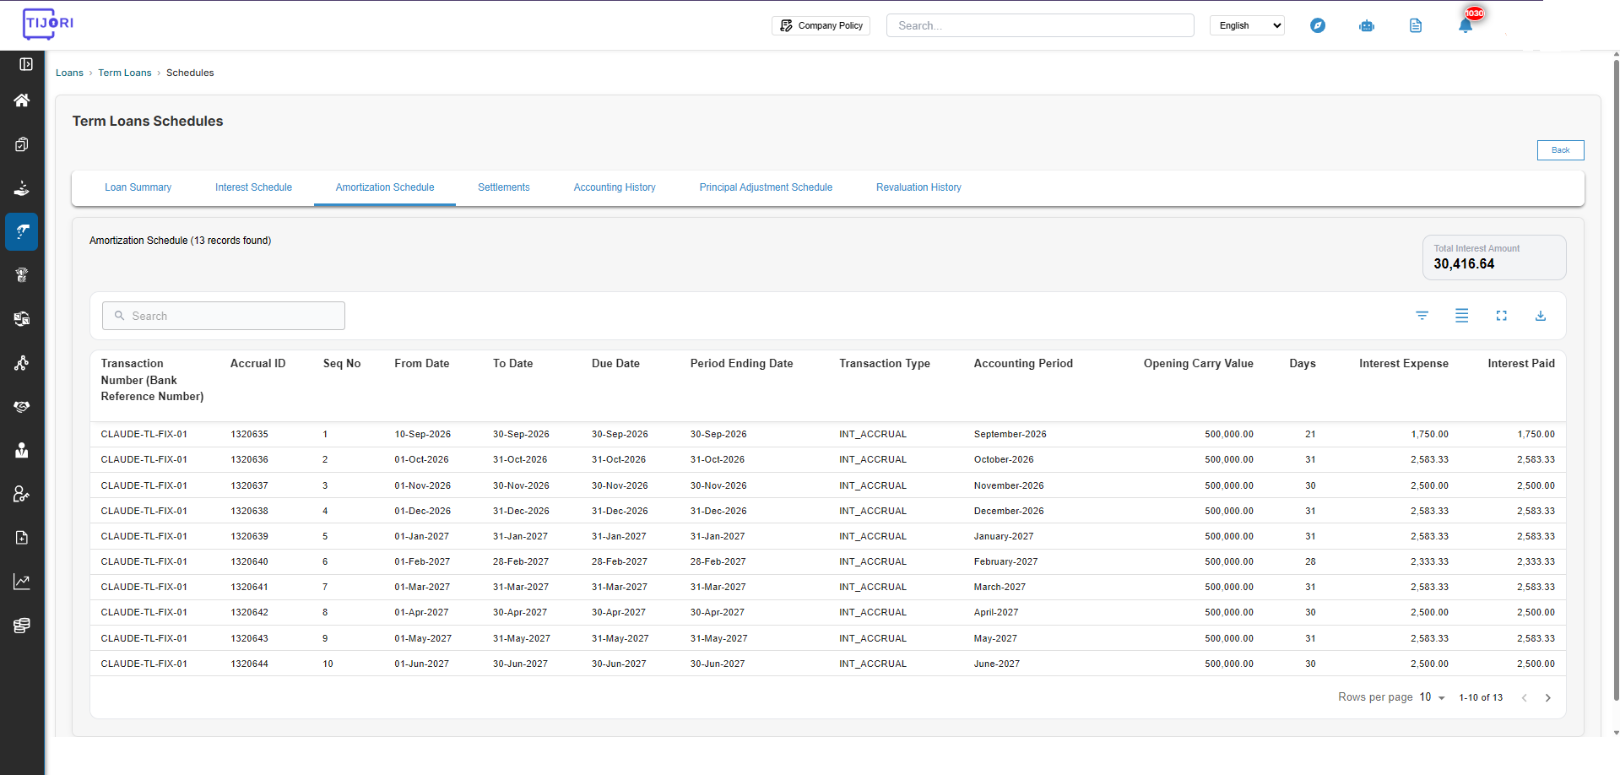Click the February-2027 accounting period cell
1620x775 pixels.
point(1005,561)
